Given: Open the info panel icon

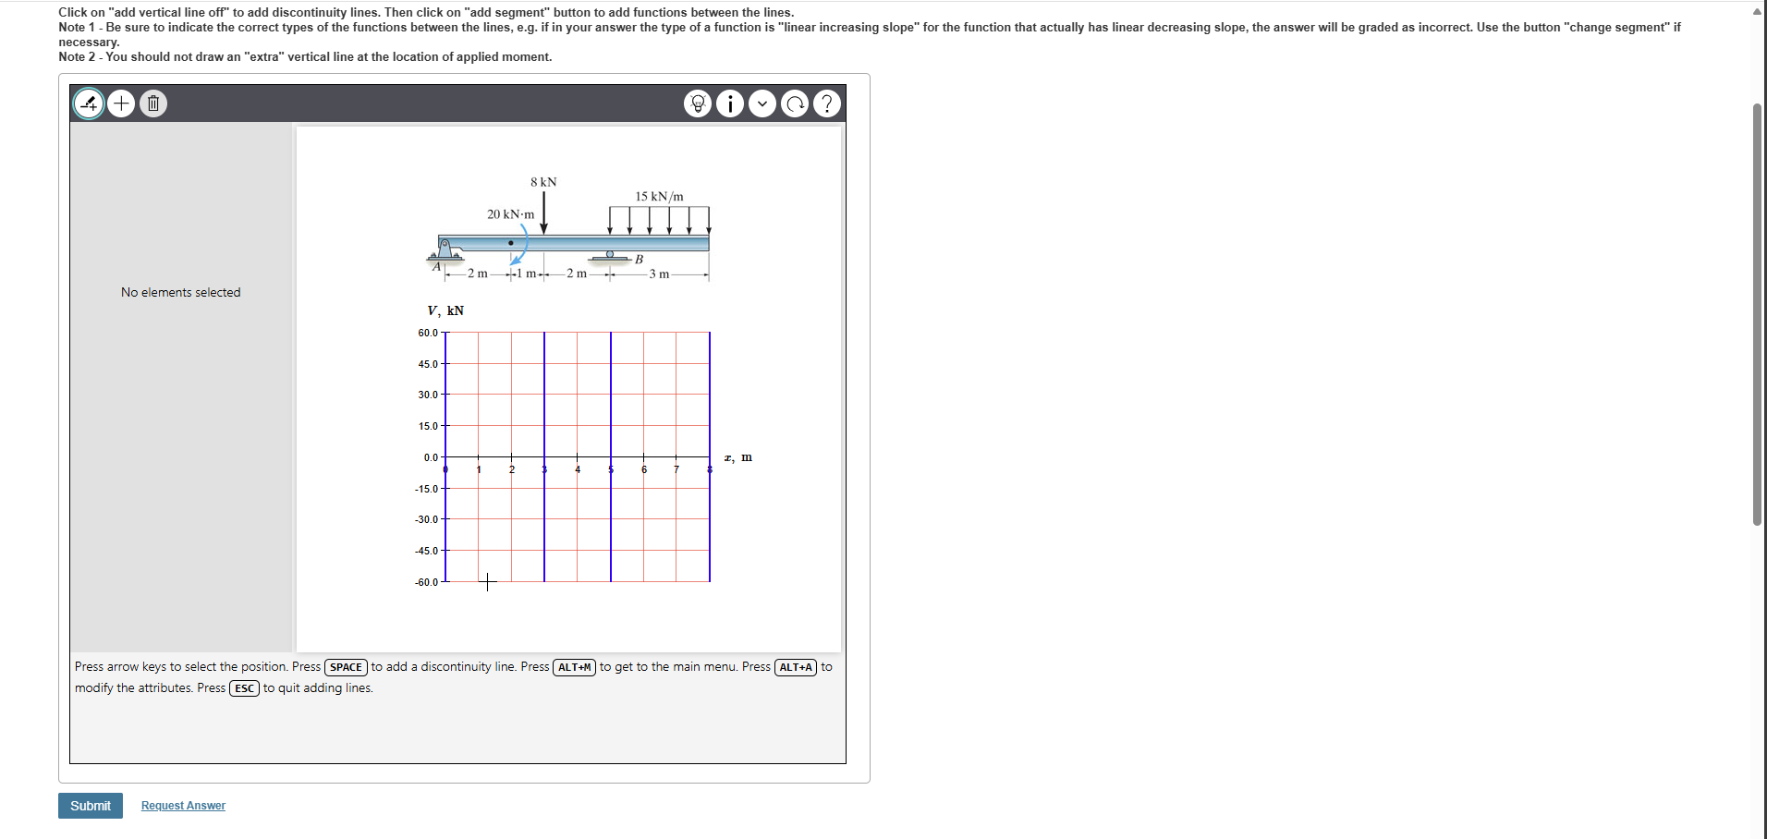Looking at the screenshot, I should [x=730, y=103].
